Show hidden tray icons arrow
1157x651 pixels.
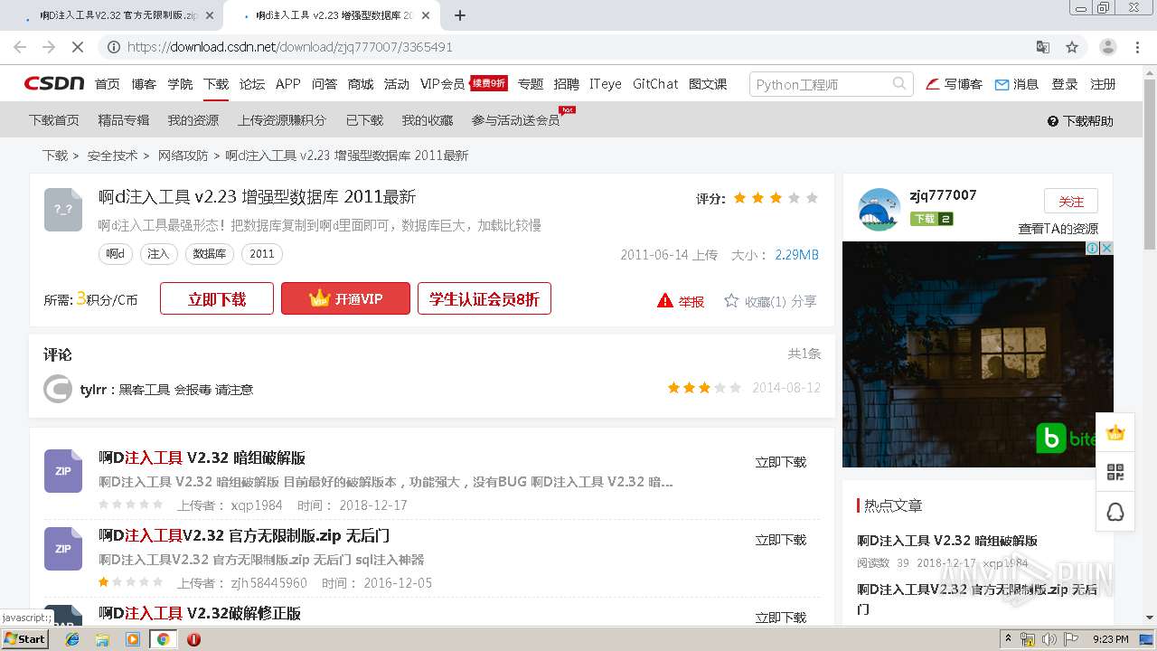[x=1008, y=639]
